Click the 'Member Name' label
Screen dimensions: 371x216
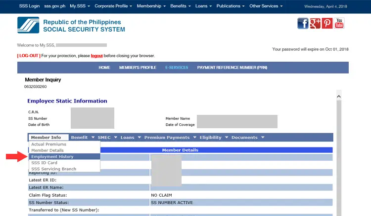[178, 118]
